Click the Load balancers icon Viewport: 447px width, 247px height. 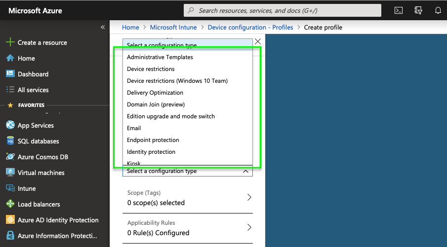(10, 204)
